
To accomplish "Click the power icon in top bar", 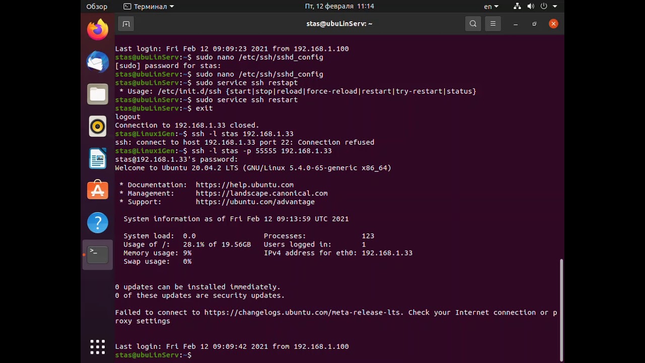I will point(544,7).
